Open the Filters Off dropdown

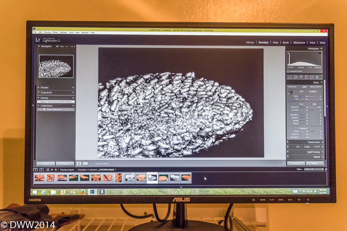313,169
